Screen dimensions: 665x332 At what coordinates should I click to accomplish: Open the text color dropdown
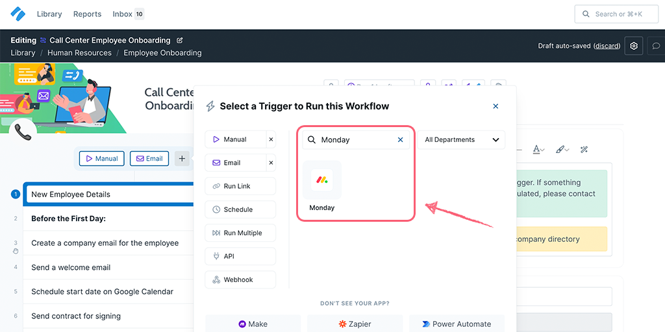pos(538,150)
